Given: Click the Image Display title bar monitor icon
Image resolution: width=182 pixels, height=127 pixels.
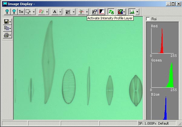Looking at the screenshot, I should coord(5,4).
